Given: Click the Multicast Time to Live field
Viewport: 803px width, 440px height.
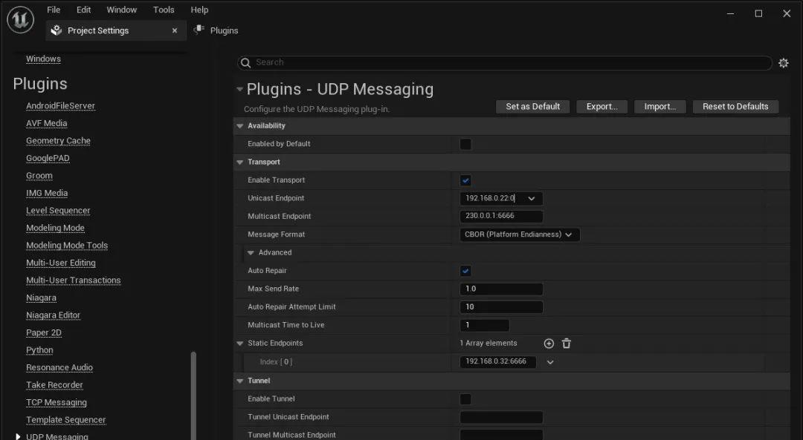Looking at the screenshot, I should [485, 325].
